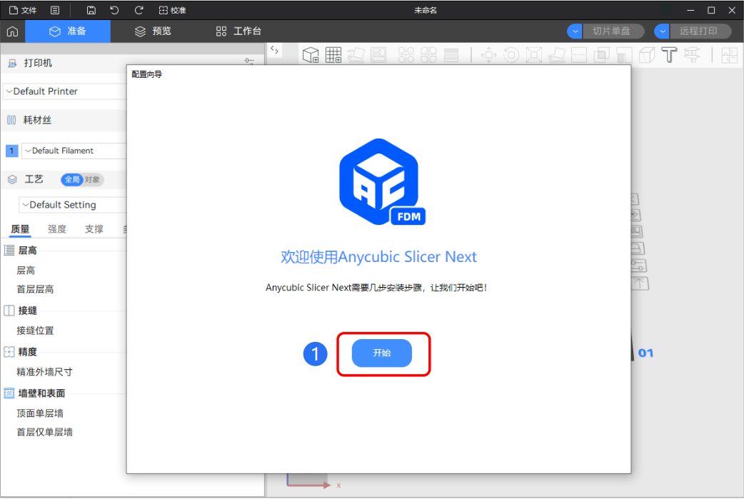744x499 pixels.
Task: Select the seam painting cube icon
Action: coord(647,55)
